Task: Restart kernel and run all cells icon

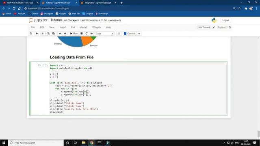Action: point(91,33)
